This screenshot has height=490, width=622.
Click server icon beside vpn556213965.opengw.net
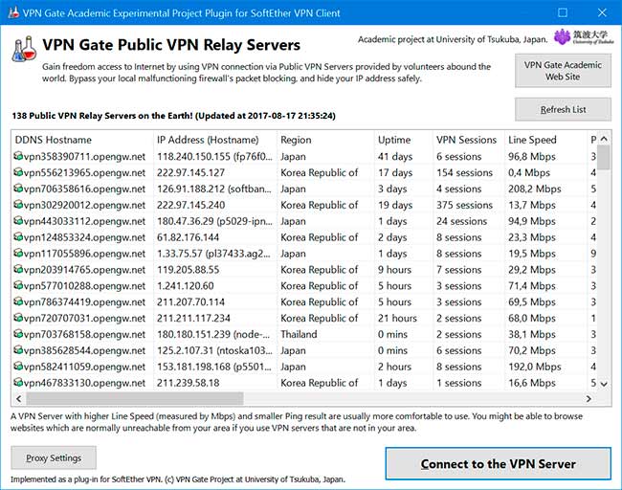[x=18, y=172]
